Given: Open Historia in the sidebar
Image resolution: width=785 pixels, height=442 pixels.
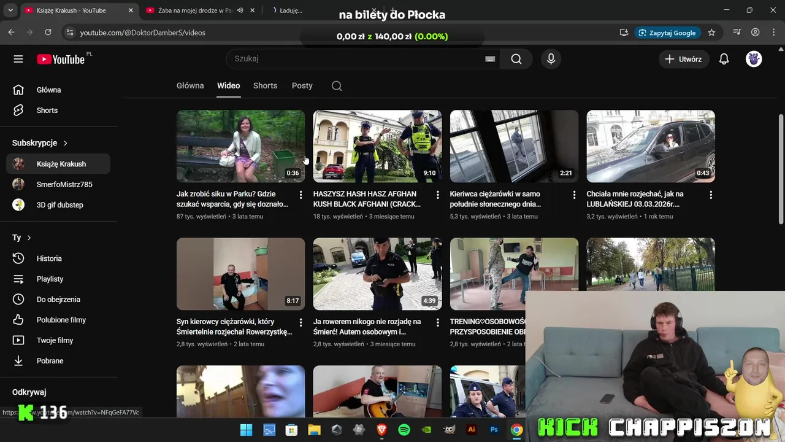Looking at the screenshot, I should click(58, 258).
